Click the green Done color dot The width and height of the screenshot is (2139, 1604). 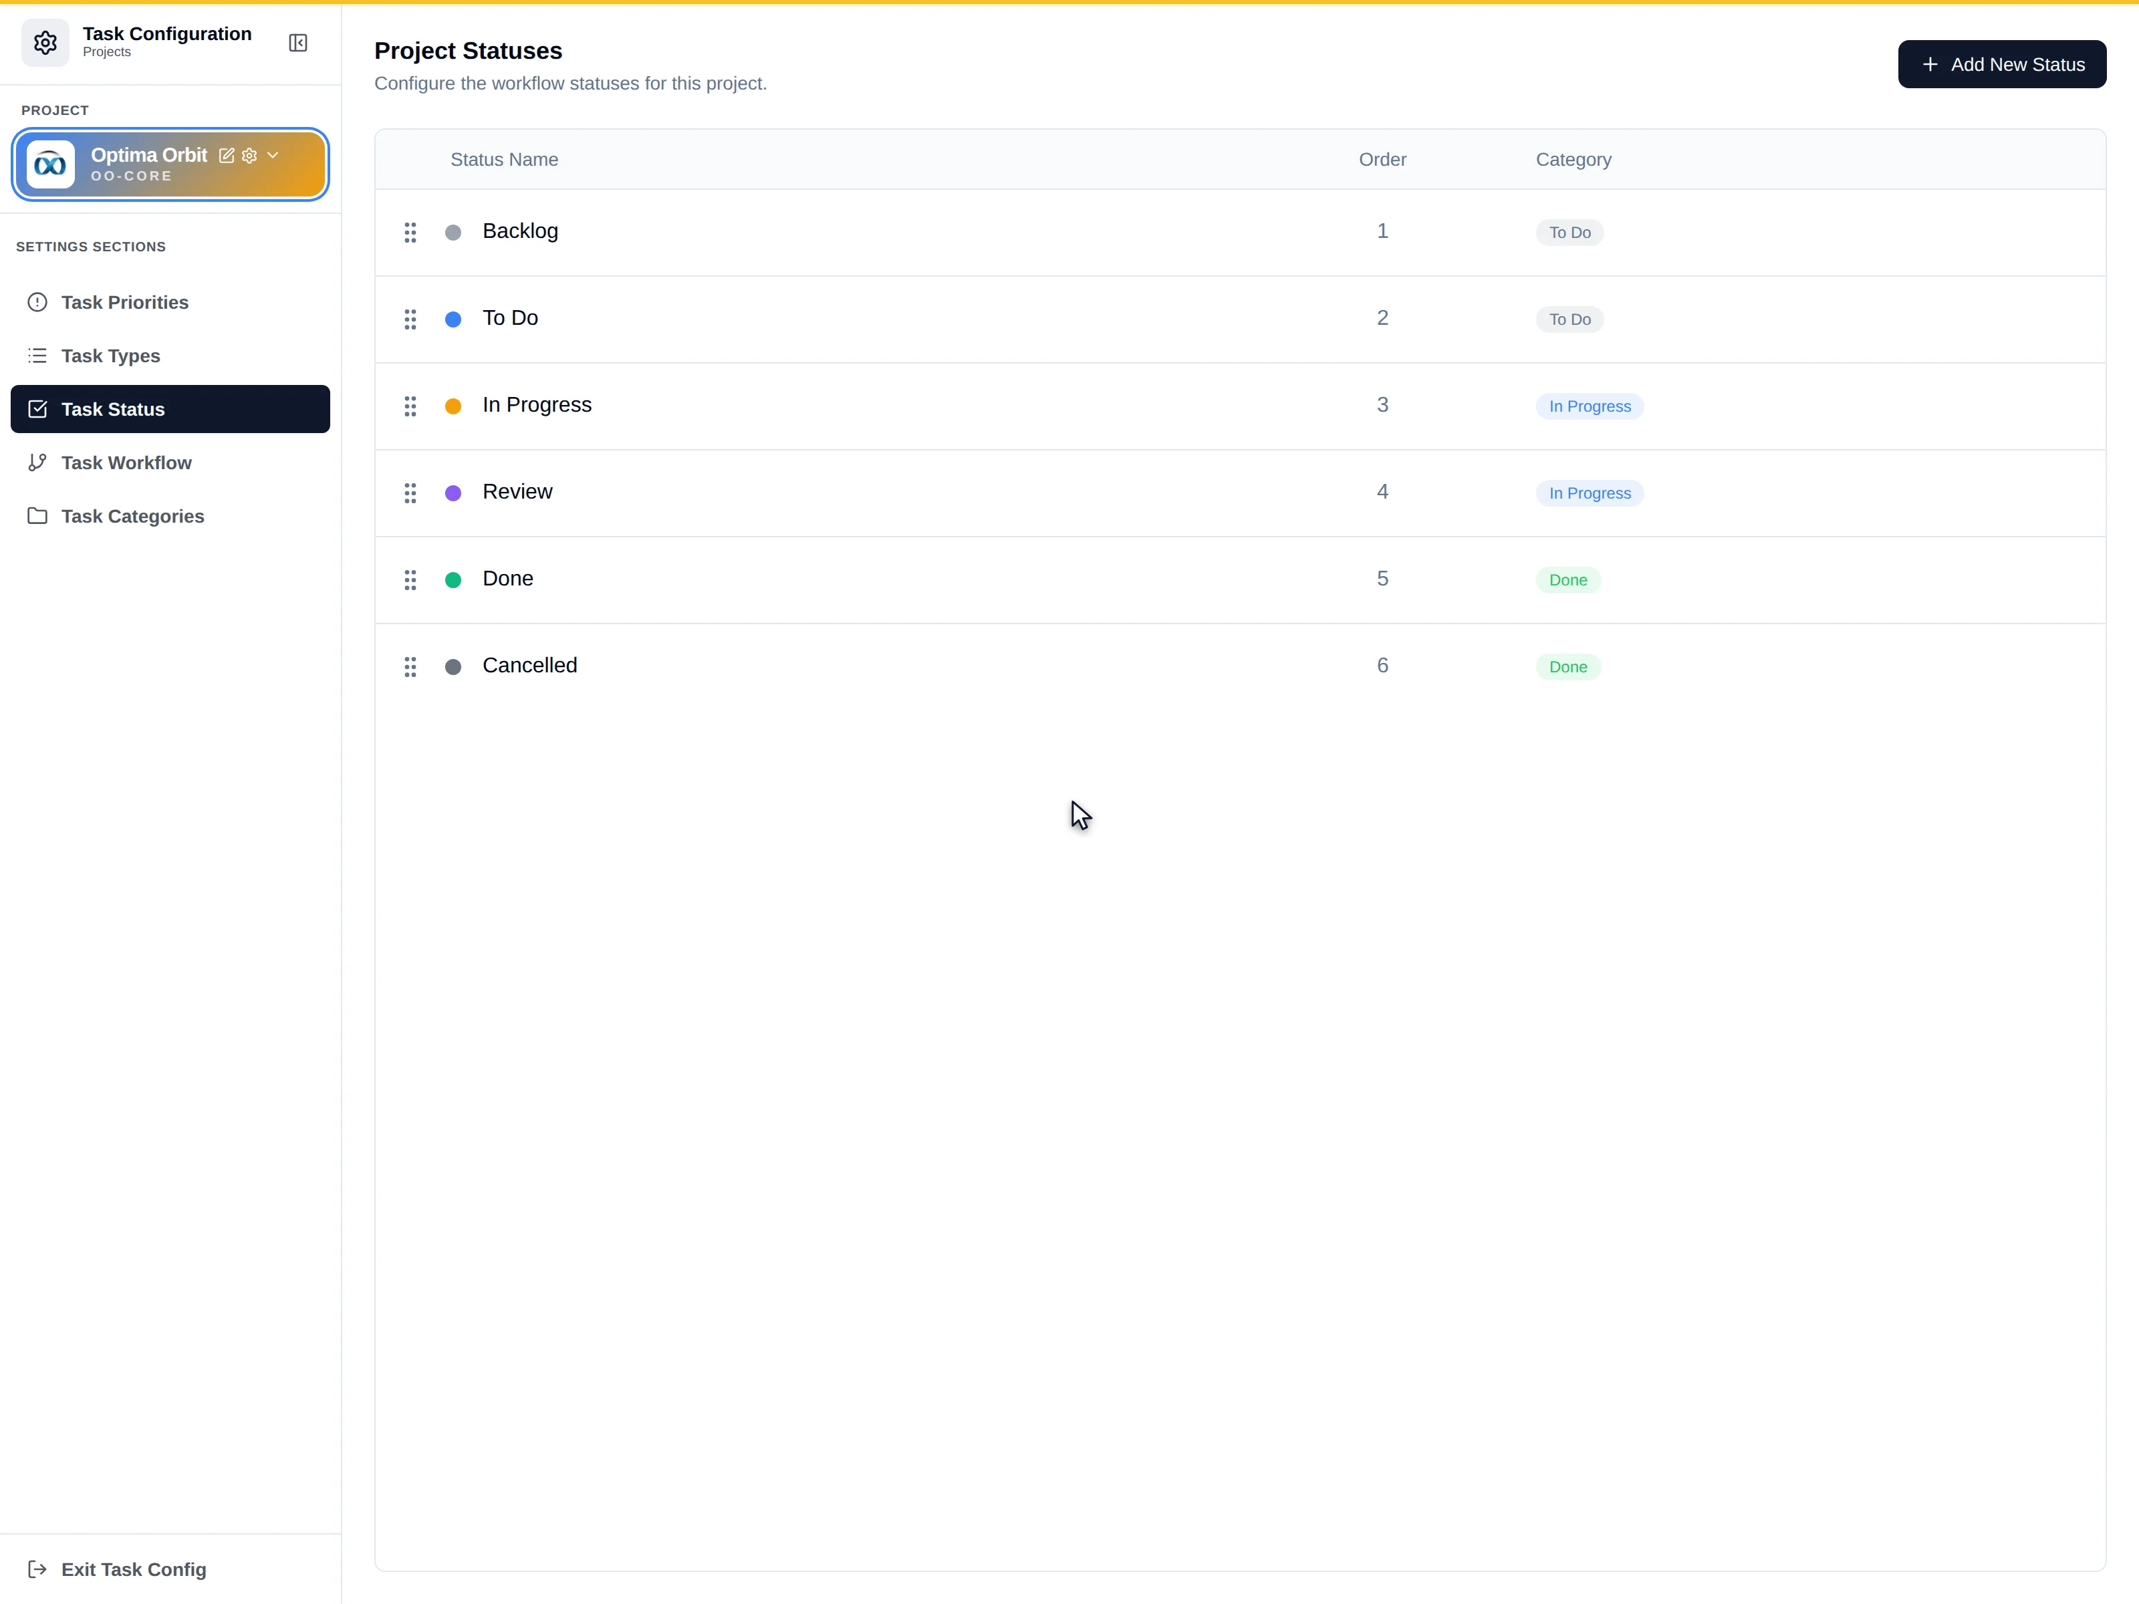[x=453, y=581]
